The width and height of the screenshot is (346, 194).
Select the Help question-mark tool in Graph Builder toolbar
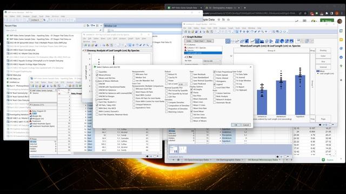241,32
